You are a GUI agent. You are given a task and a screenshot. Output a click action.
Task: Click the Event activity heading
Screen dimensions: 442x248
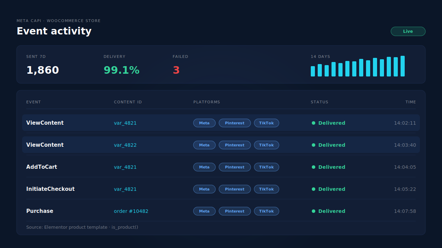coord(54,31)
